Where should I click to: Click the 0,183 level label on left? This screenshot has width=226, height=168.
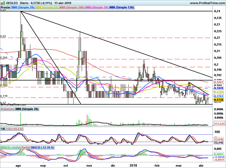pyautogui.click(x=4, y=85)
